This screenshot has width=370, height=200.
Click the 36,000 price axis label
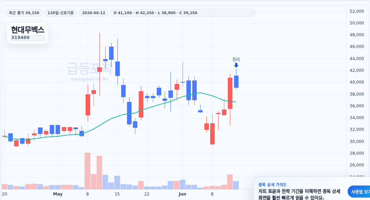coord(357,106)
